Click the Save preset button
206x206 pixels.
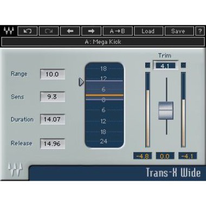pyautogui.click(x=179, y=31)
